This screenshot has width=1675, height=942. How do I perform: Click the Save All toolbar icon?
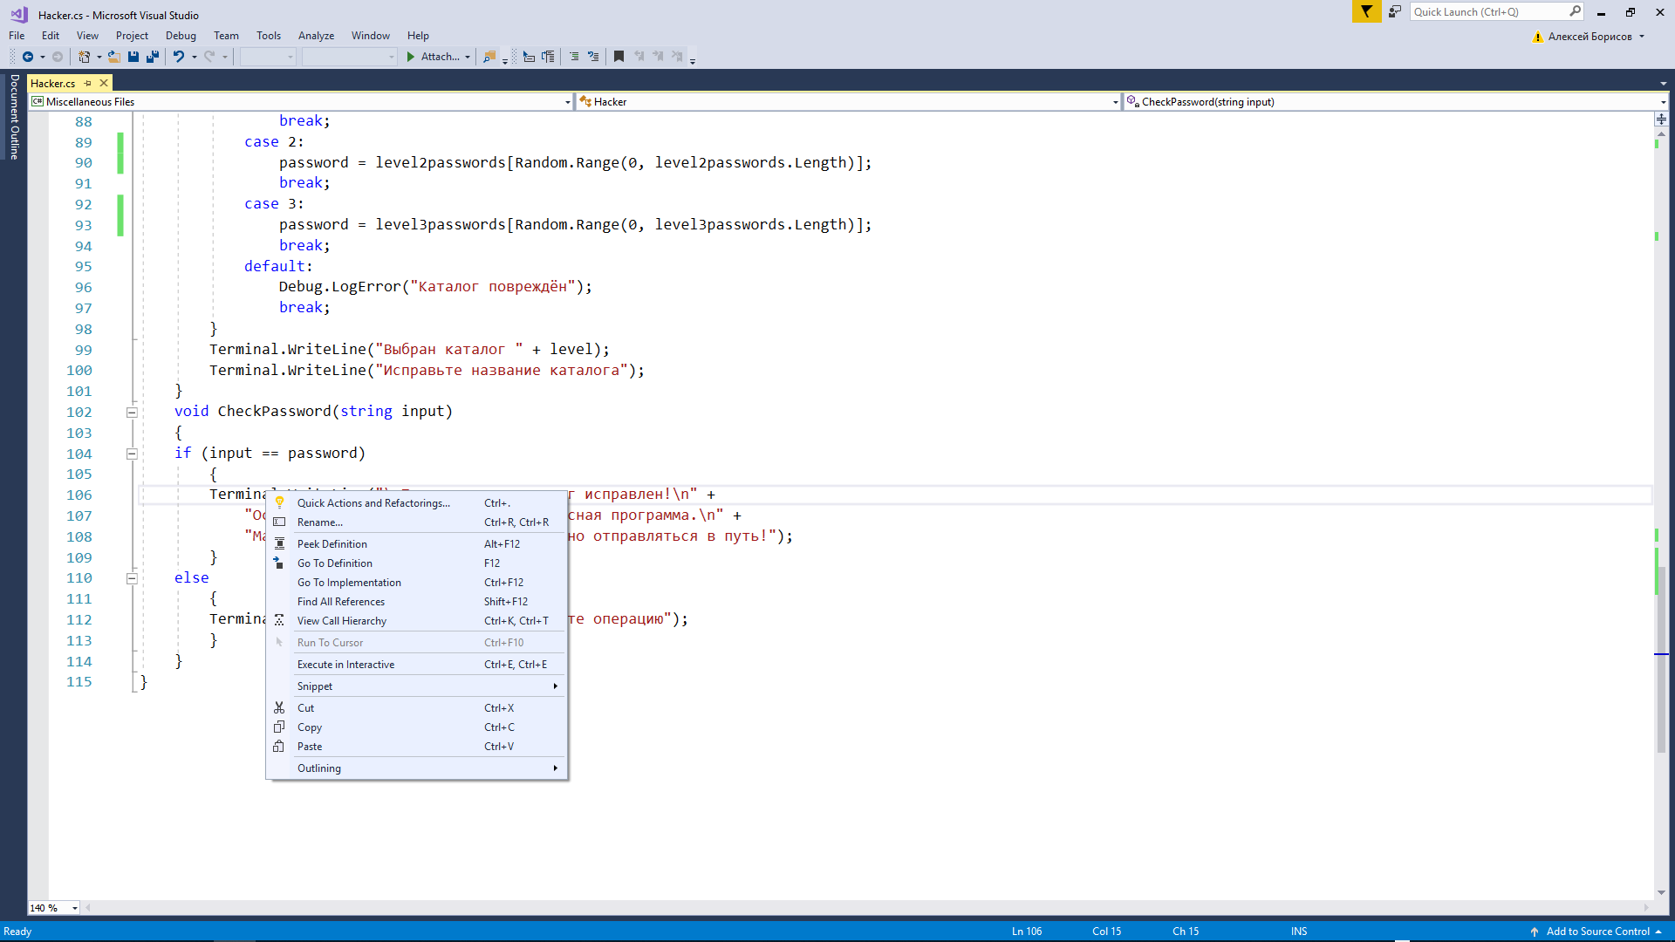(x=153, y=57)
